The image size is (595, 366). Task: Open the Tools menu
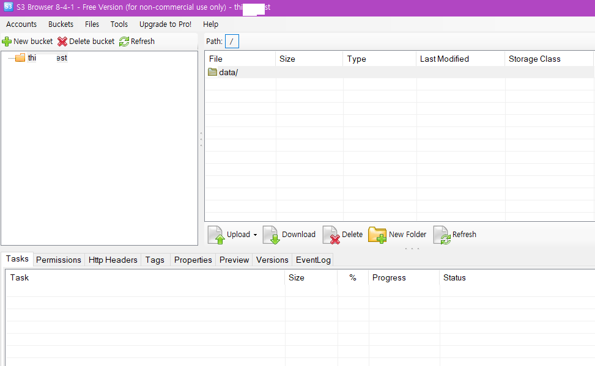[x=119, y=24]
